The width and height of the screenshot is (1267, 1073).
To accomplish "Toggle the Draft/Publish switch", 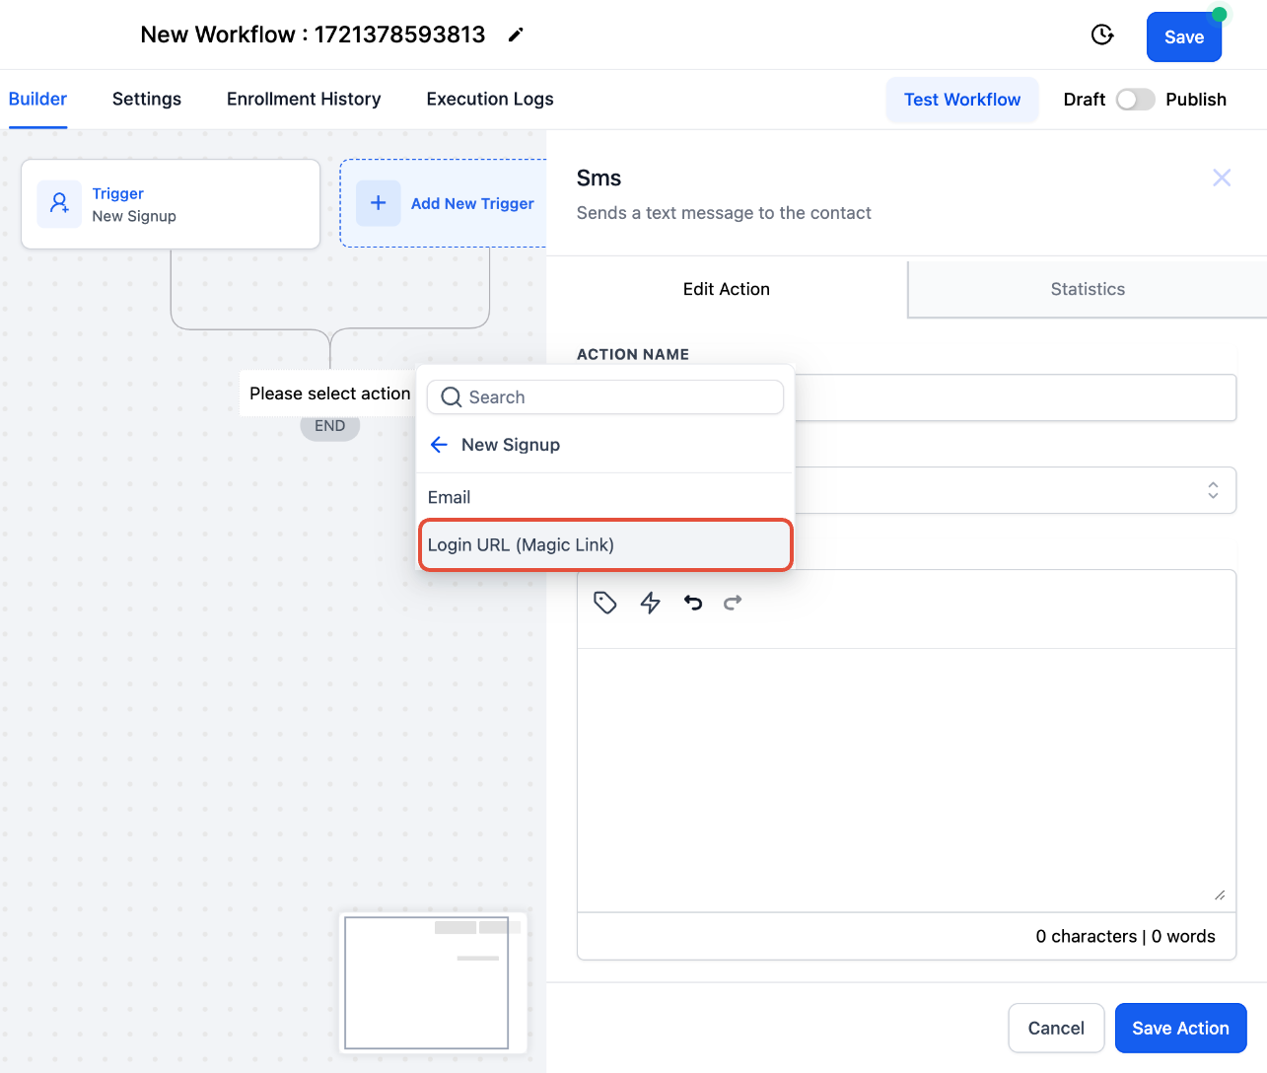I will (x=1135, y=100).
